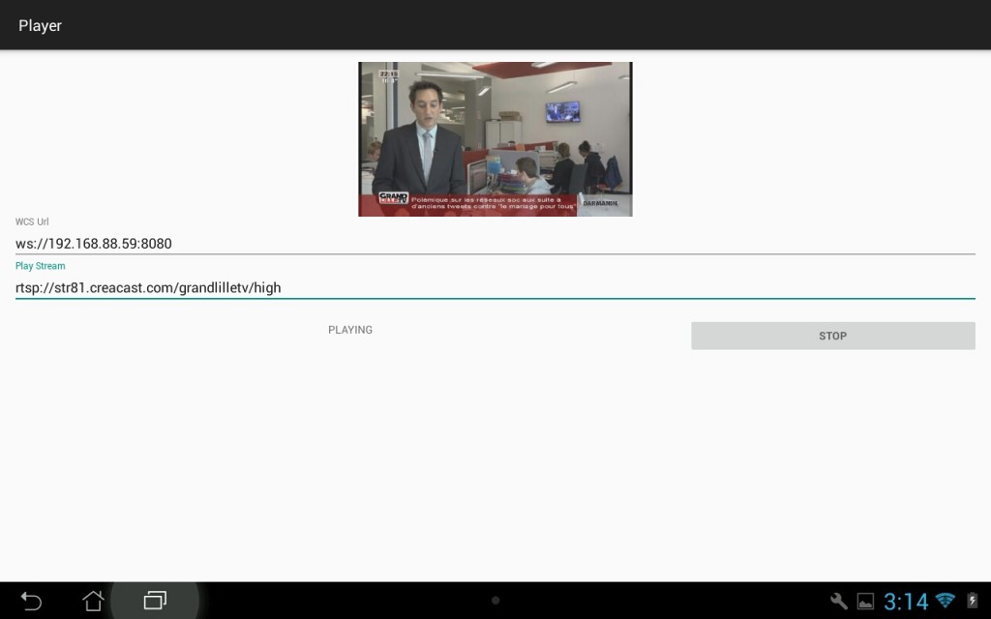Tap the PLAYING status label
The image size is (991, 619).
(x=349, y=330)
